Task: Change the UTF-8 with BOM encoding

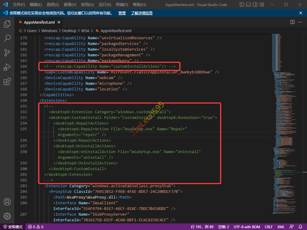Action: point(247,227)
